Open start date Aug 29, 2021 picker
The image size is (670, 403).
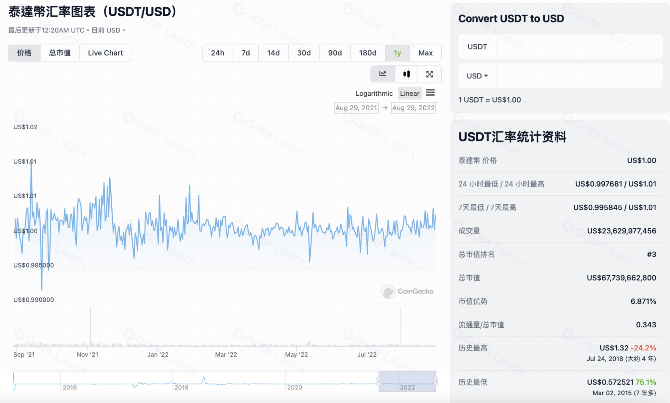tap(356, 108)
